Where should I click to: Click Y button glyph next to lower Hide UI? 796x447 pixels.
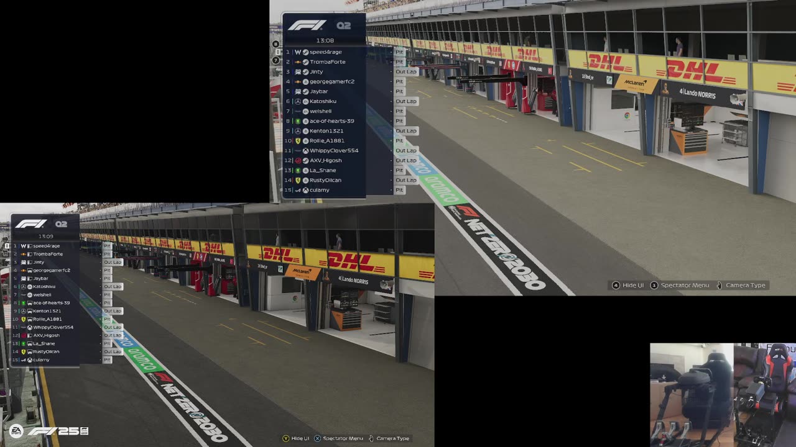click(x=285, y=438)
